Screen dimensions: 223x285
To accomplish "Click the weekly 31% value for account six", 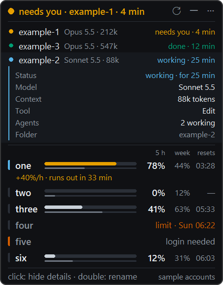I will [x=182, y=258].
